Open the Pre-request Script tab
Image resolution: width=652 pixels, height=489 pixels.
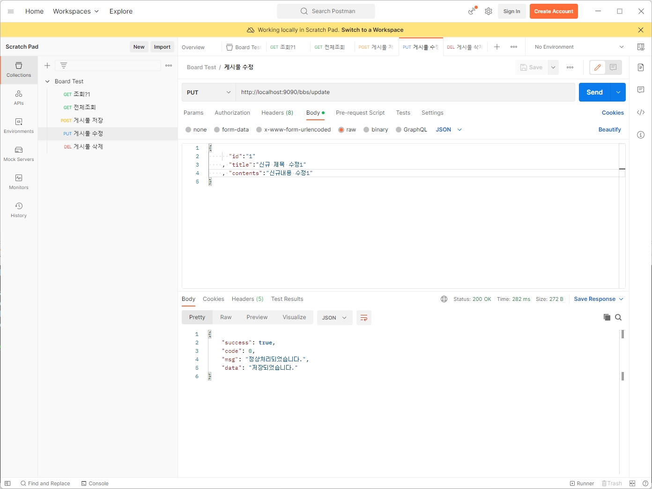click(x=360, y=113)
